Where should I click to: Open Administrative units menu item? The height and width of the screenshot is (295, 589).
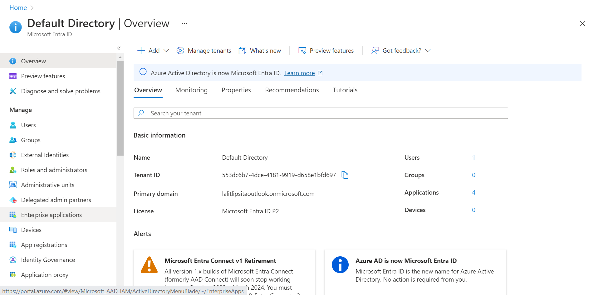click(x=58, y=185)
